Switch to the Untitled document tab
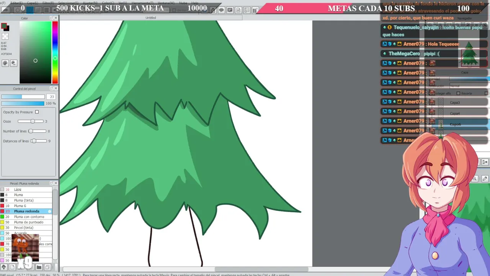Screen dimensions: 490x276 (x=150, y=18)
